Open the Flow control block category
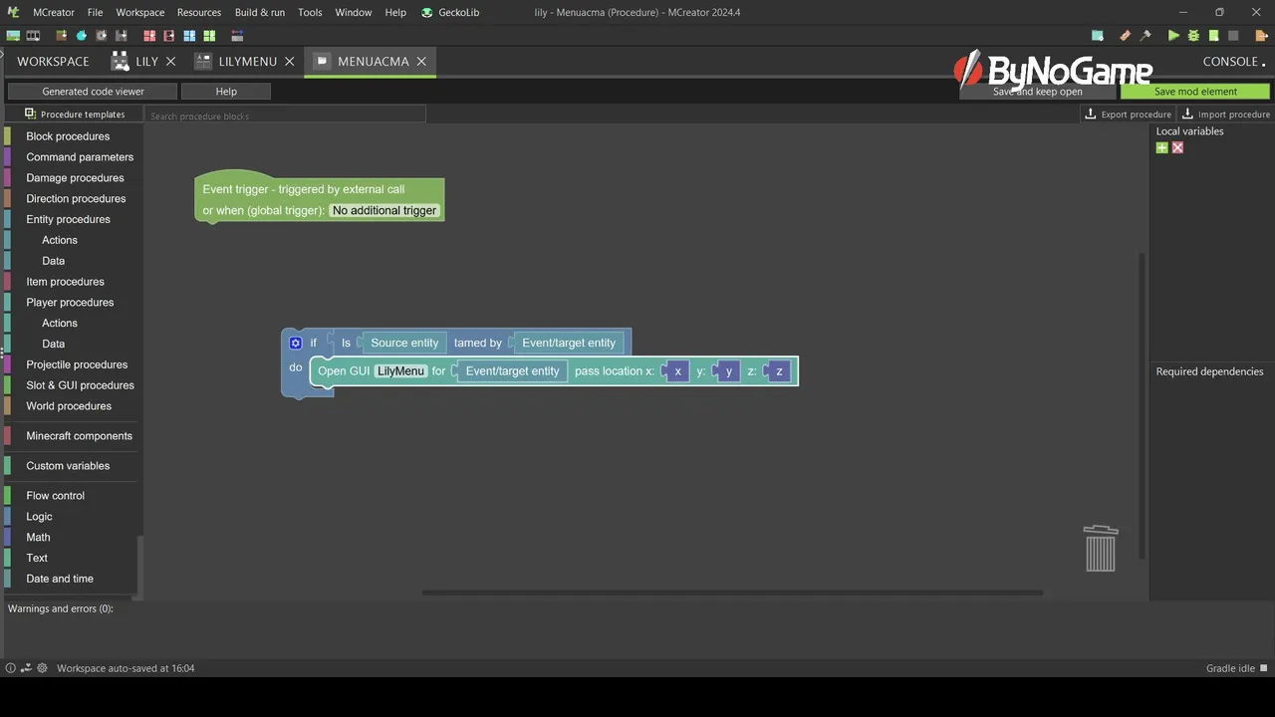 tap(55, 496)
